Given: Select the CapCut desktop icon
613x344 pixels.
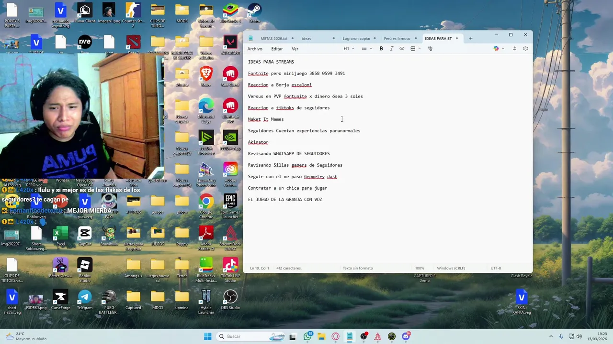Looking at the screenshot, I should click(85, 236).
